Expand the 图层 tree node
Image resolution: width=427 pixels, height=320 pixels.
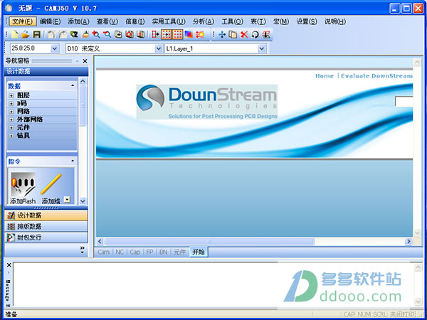coord(11,95)
